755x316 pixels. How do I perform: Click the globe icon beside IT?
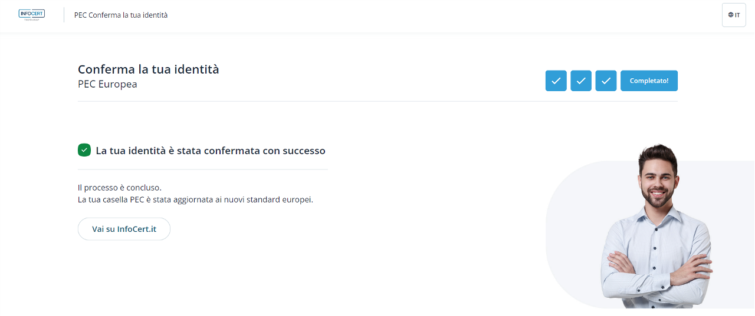tap(731, 15)
